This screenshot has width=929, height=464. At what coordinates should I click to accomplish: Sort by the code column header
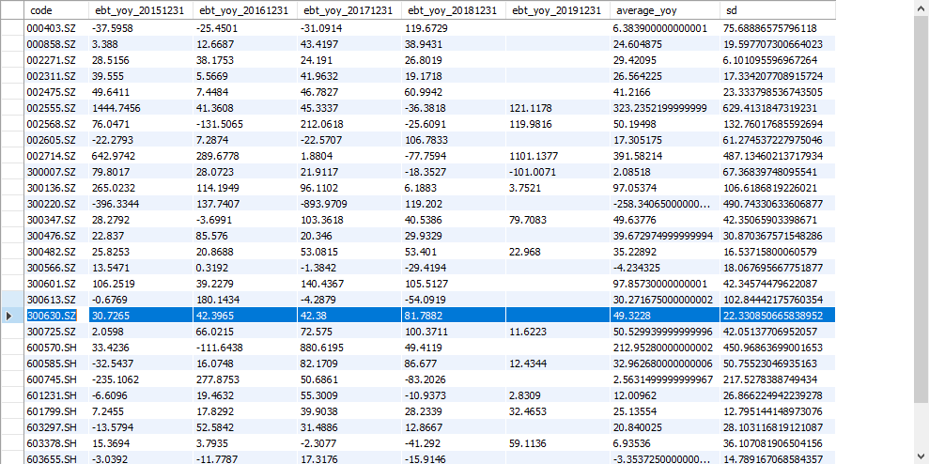tap(57, 10)
